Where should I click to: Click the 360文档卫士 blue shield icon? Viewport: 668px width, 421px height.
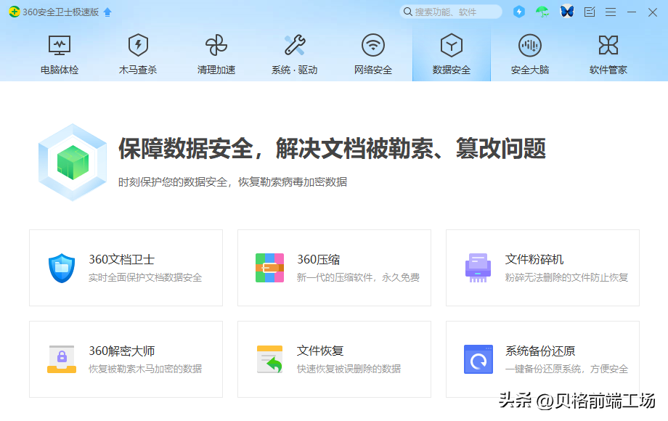coord(62,268)
